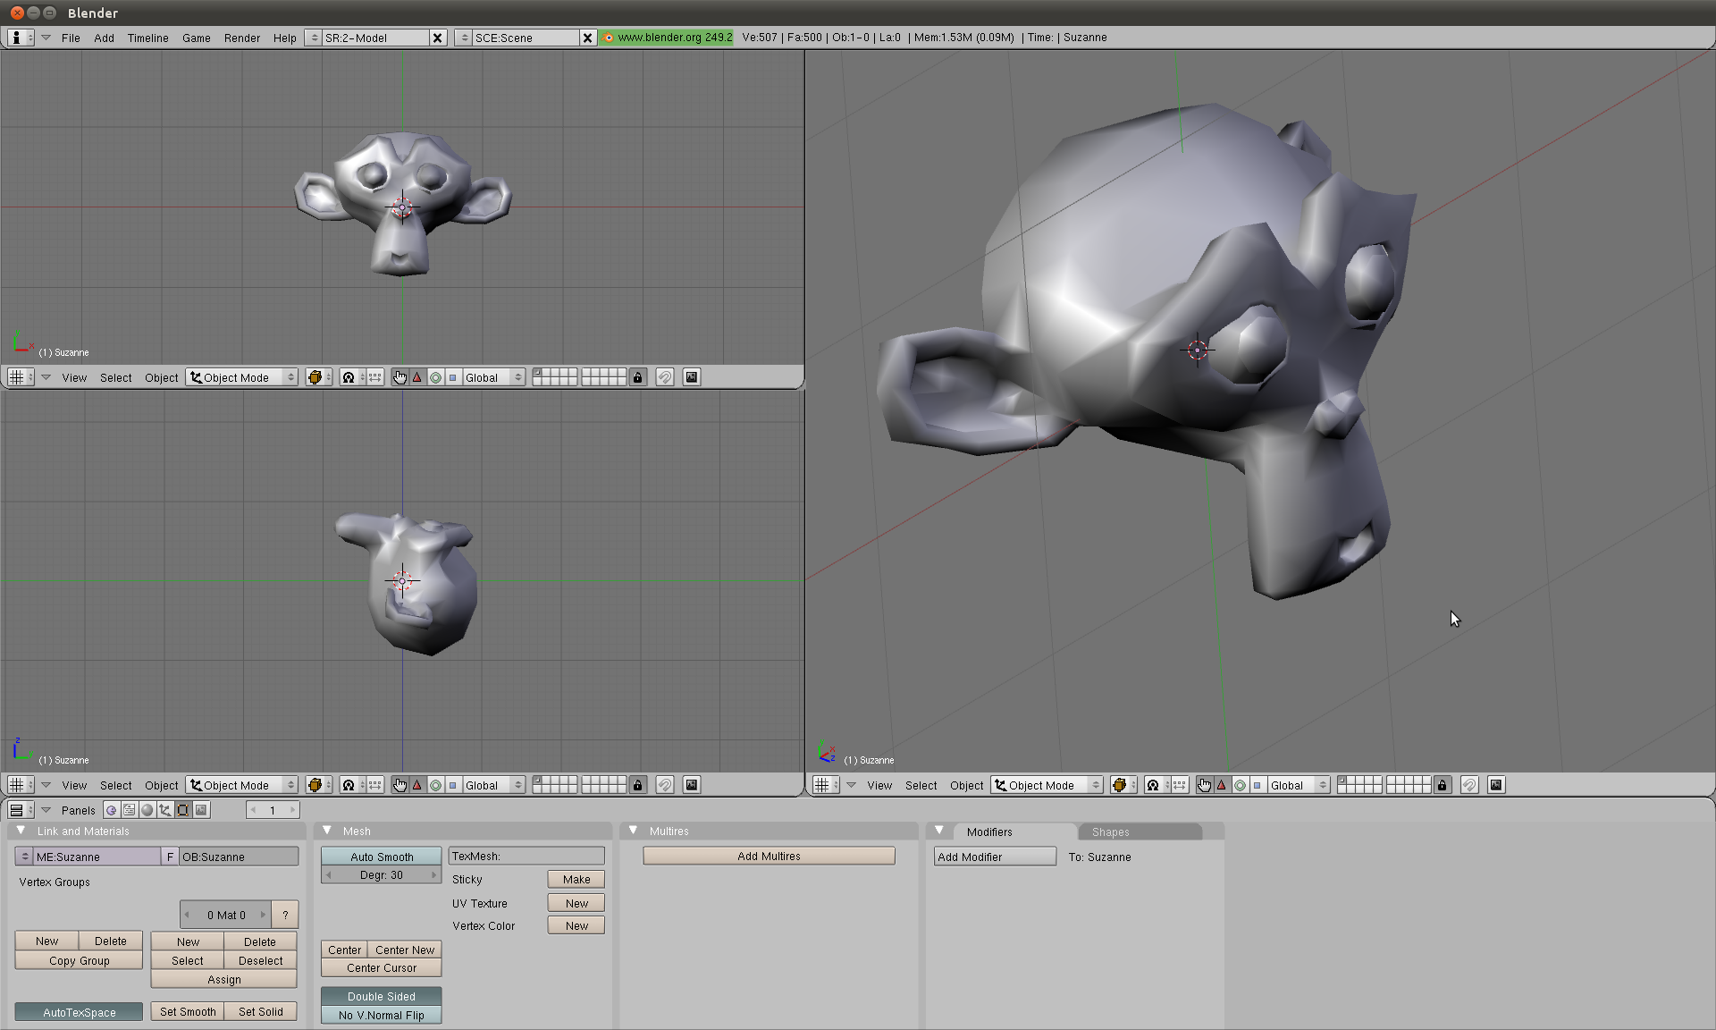
Task: Toggle No V.Normal Flip option
Action: pyautogui.click(x=382, y=1015)
